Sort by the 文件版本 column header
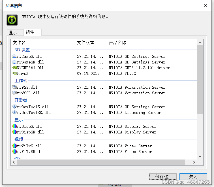This screenshot has height=187, width=214. [x=91, y=42]
